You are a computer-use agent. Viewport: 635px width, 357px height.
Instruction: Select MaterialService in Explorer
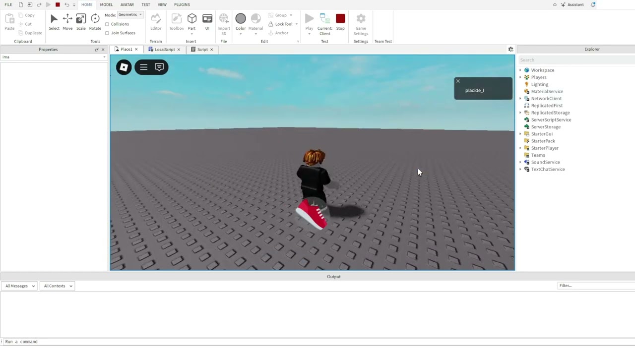pyautogui.click(x=547, y=92)
